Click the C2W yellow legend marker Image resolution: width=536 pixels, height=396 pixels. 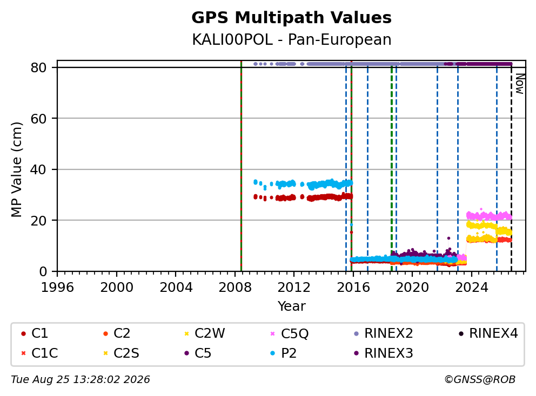[x=186, y=333]
